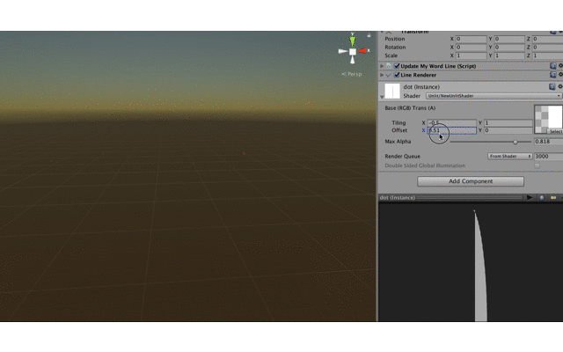
Task: Click the Tiling X field showing -0.5
Action: pyautogui.click(x=451, y=123)
